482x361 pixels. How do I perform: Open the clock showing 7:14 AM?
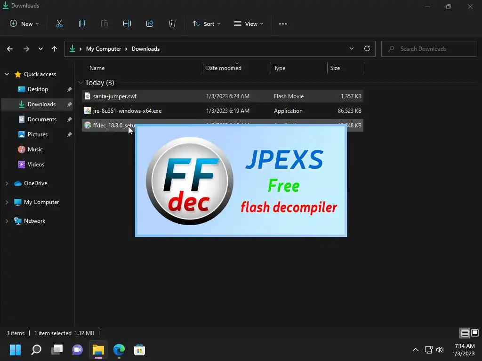464,350
